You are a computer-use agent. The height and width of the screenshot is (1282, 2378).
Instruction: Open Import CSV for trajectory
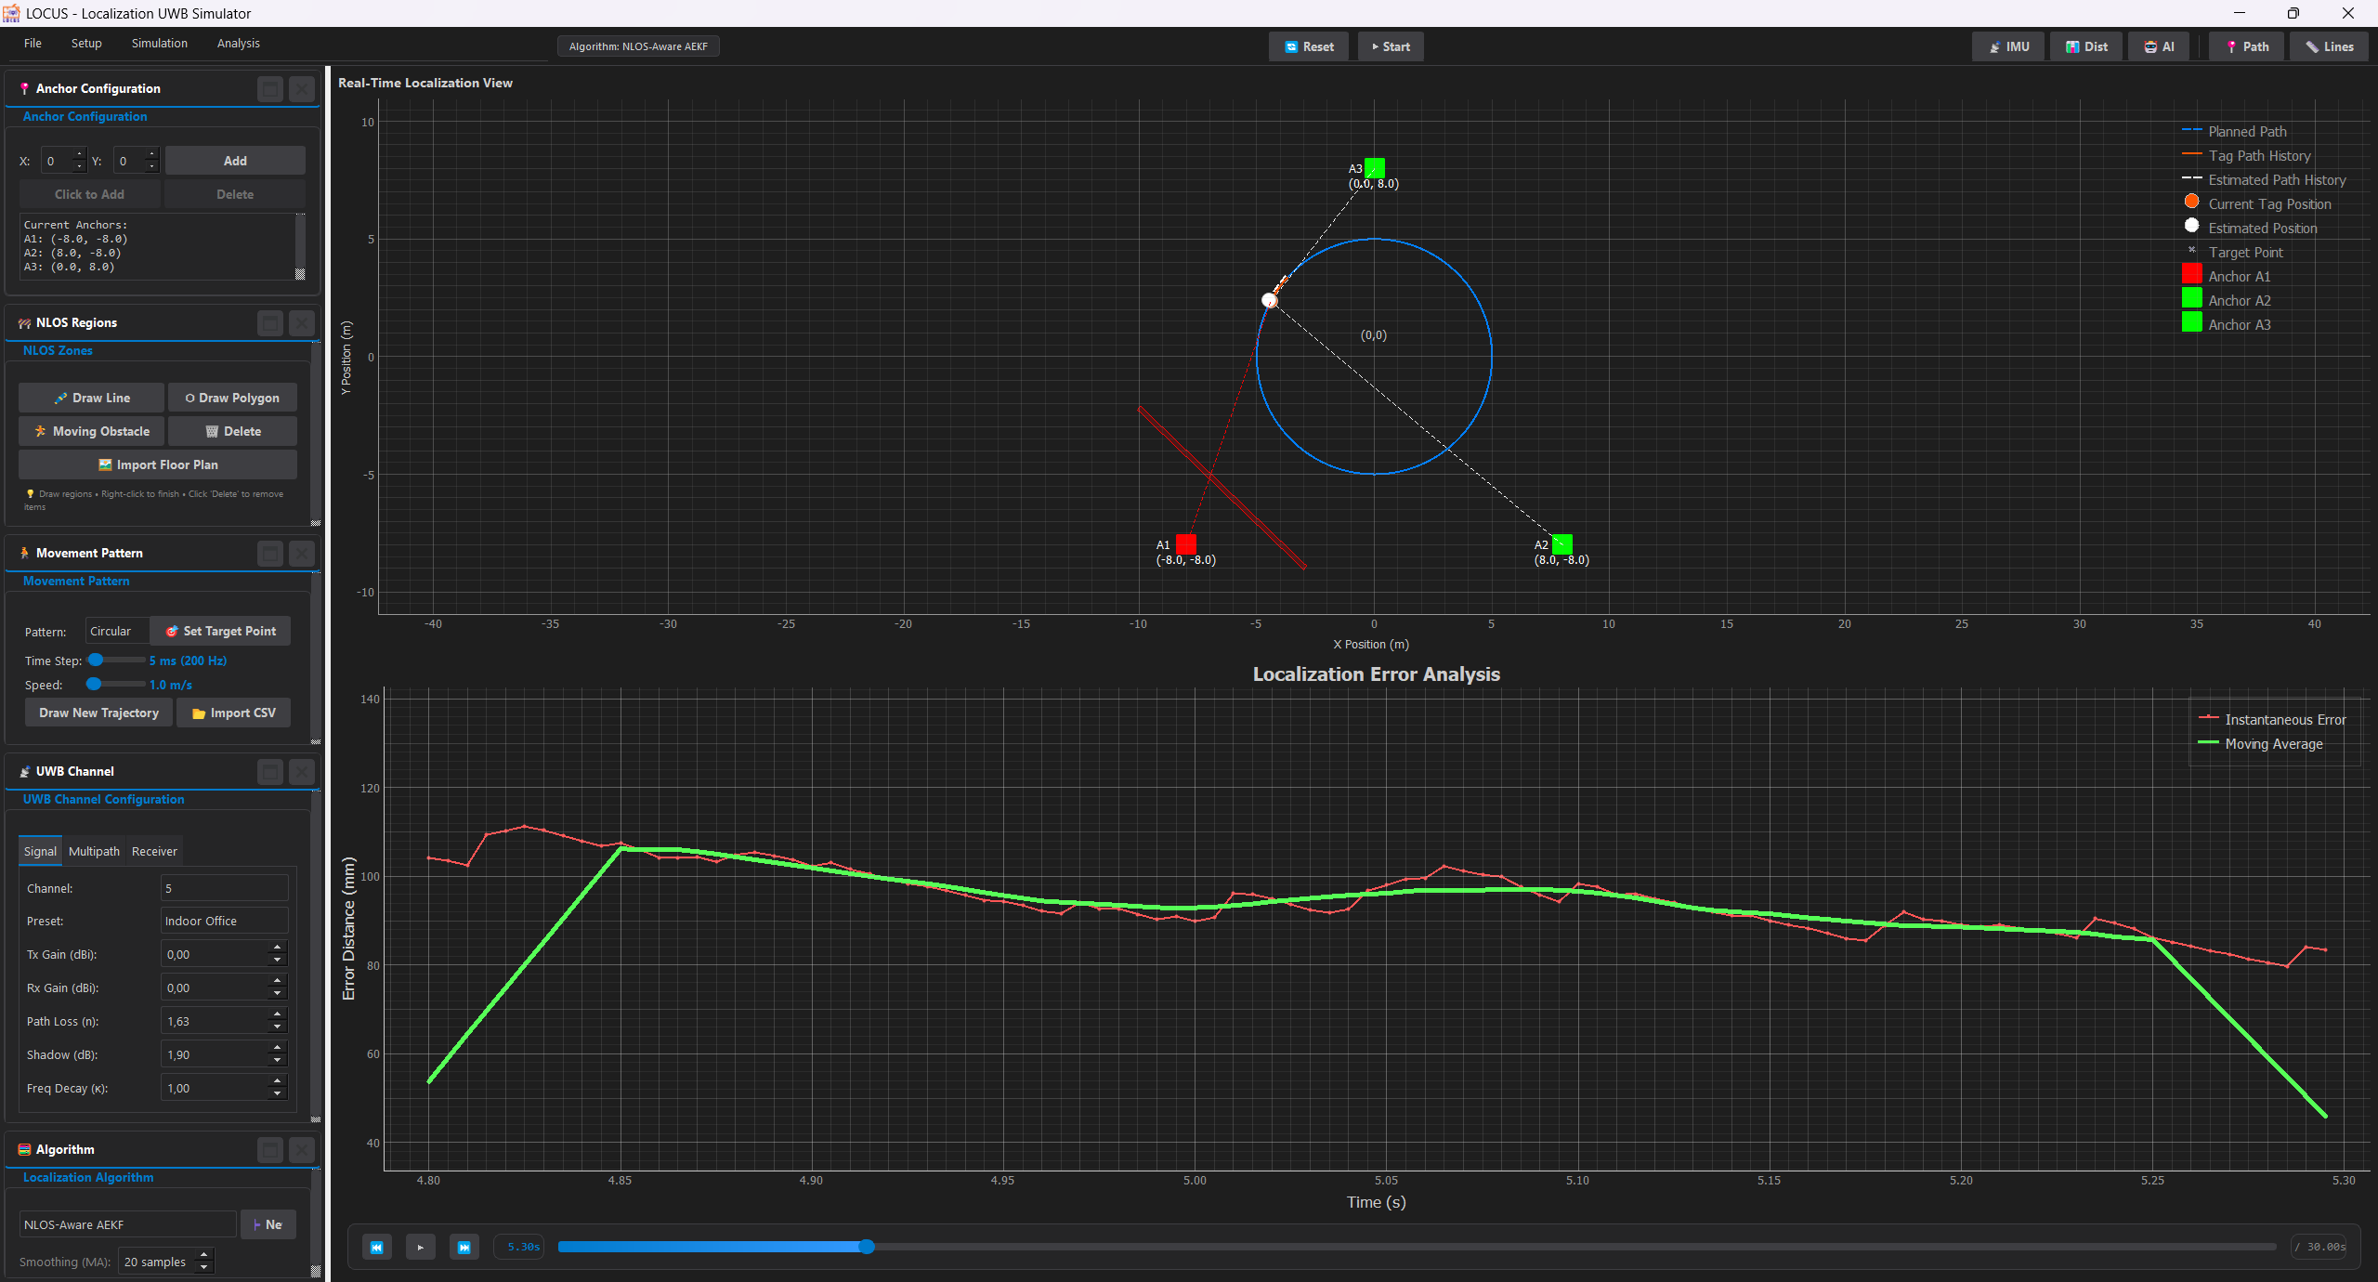[x=233, y=713]
